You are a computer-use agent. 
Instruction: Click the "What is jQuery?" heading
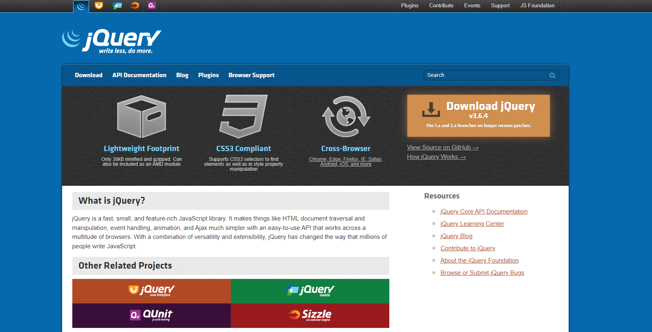112,201
